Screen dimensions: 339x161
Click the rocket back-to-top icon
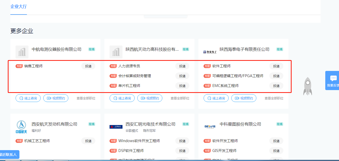click(308, 86)
